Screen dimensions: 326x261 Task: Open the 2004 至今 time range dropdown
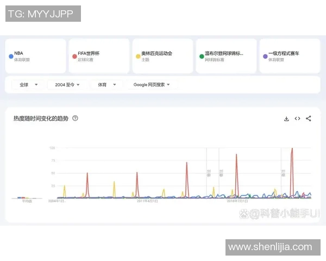(x=67, y=85)
